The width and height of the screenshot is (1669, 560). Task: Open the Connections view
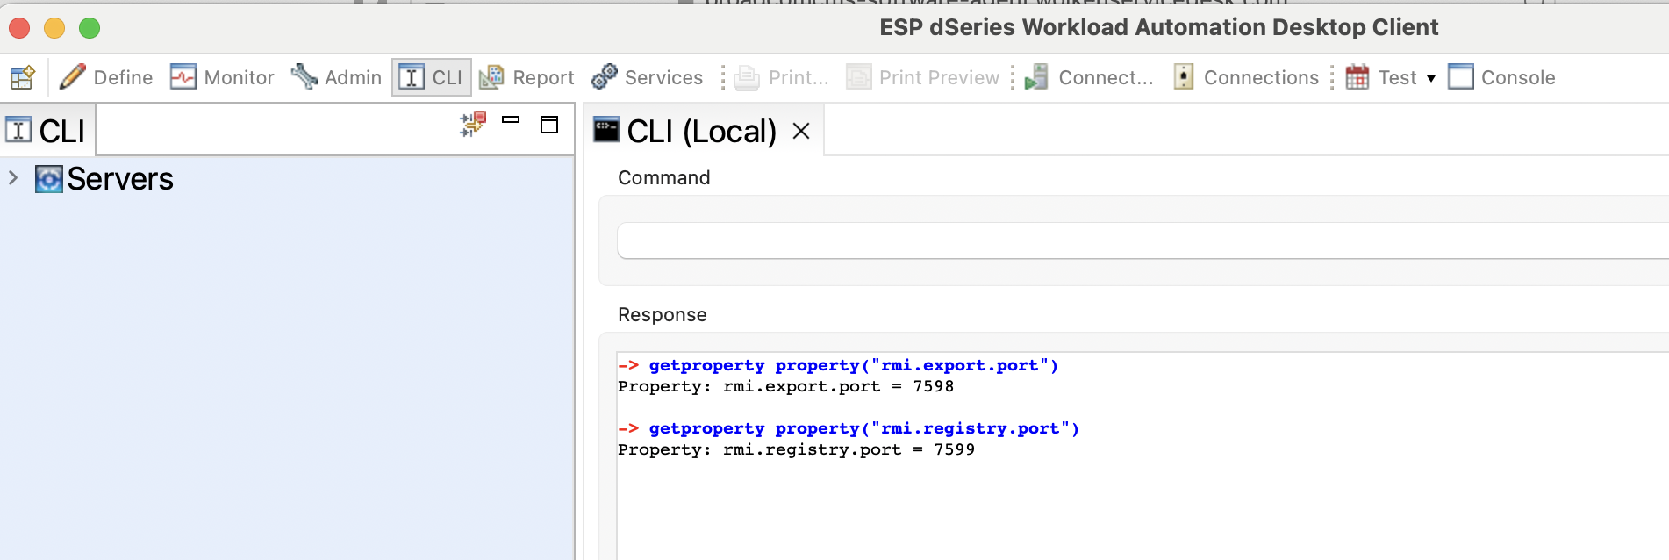pyautogui.click(x=1246, y=77)
